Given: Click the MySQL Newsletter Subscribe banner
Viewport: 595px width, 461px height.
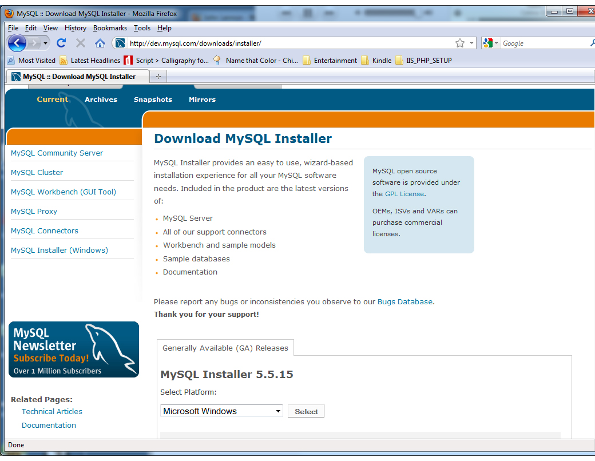Looking at the screenshot, I should (x=74, y=349).
